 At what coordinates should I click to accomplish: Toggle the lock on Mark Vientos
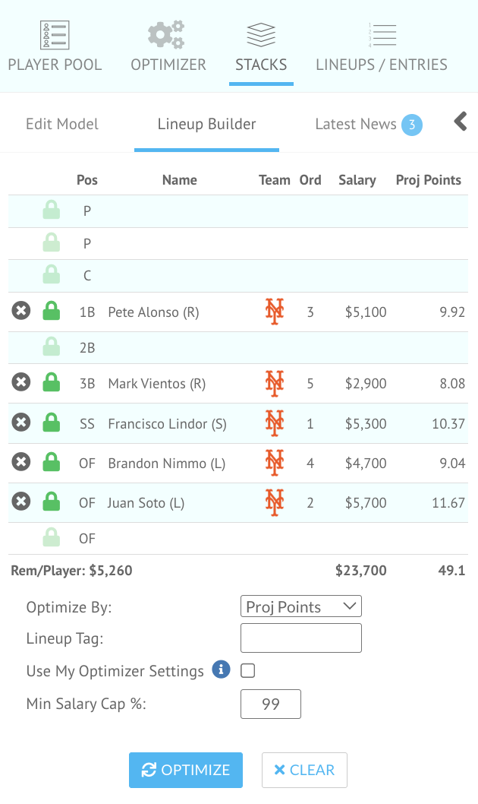tap(51, 383)
